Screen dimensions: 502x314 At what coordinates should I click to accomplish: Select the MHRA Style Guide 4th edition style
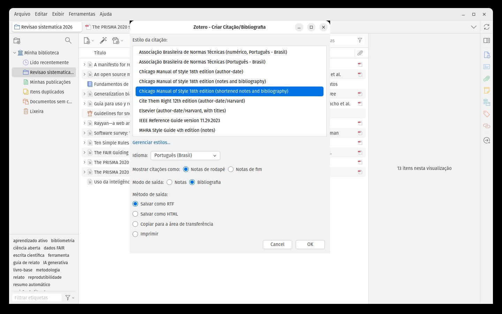point(229,130)
